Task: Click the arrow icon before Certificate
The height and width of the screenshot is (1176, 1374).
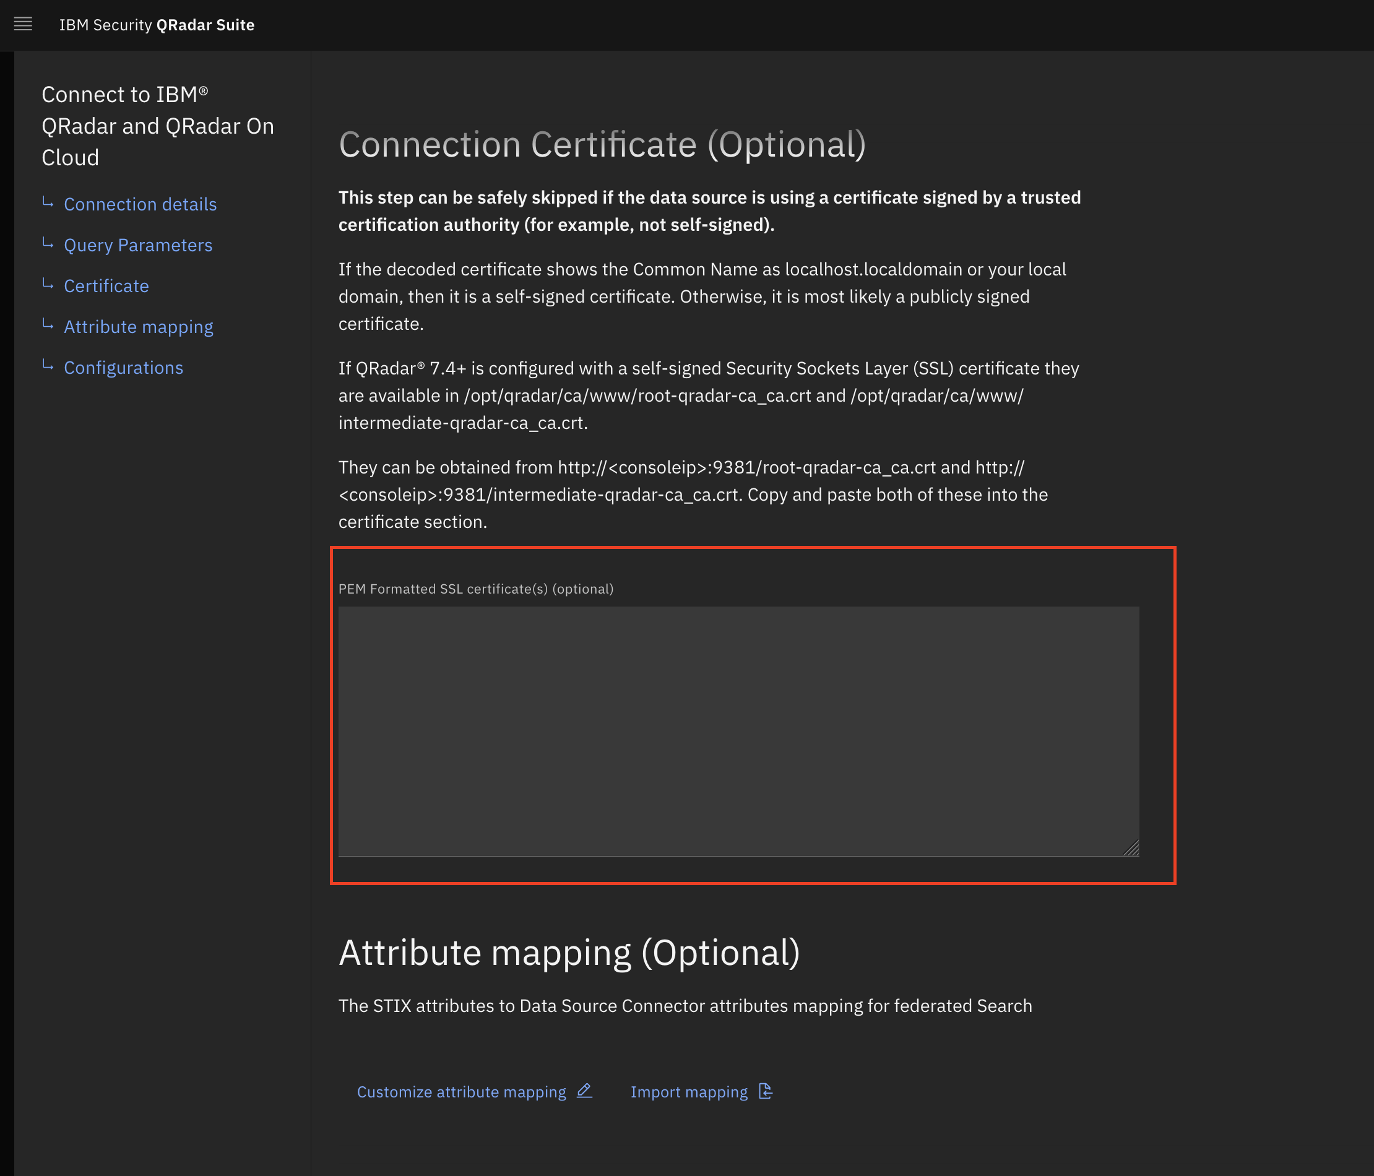Action: [x=48, y=284]
